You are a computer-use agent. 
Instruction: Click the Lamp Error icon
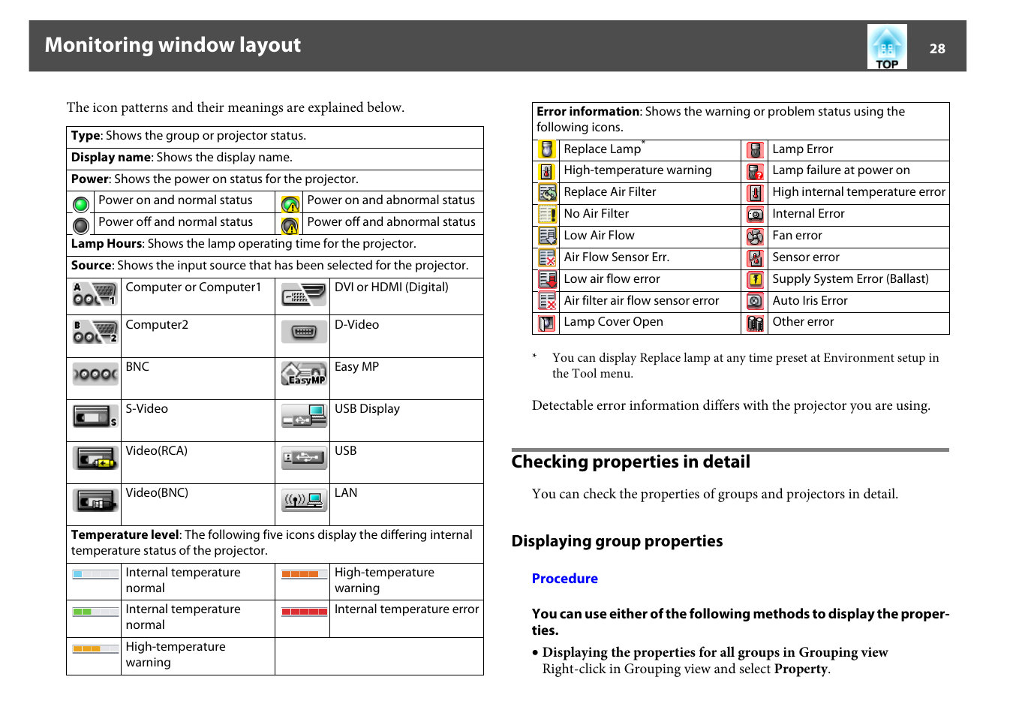756,149
